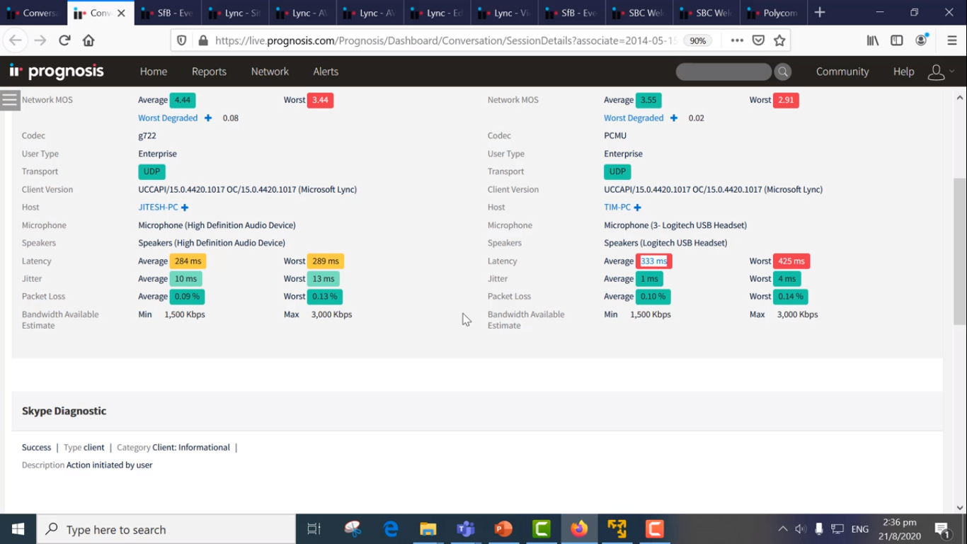Image resolution: width=967 pixels, height=544 pixels.
Task: Open the Home menu
Action: (154, 72)
